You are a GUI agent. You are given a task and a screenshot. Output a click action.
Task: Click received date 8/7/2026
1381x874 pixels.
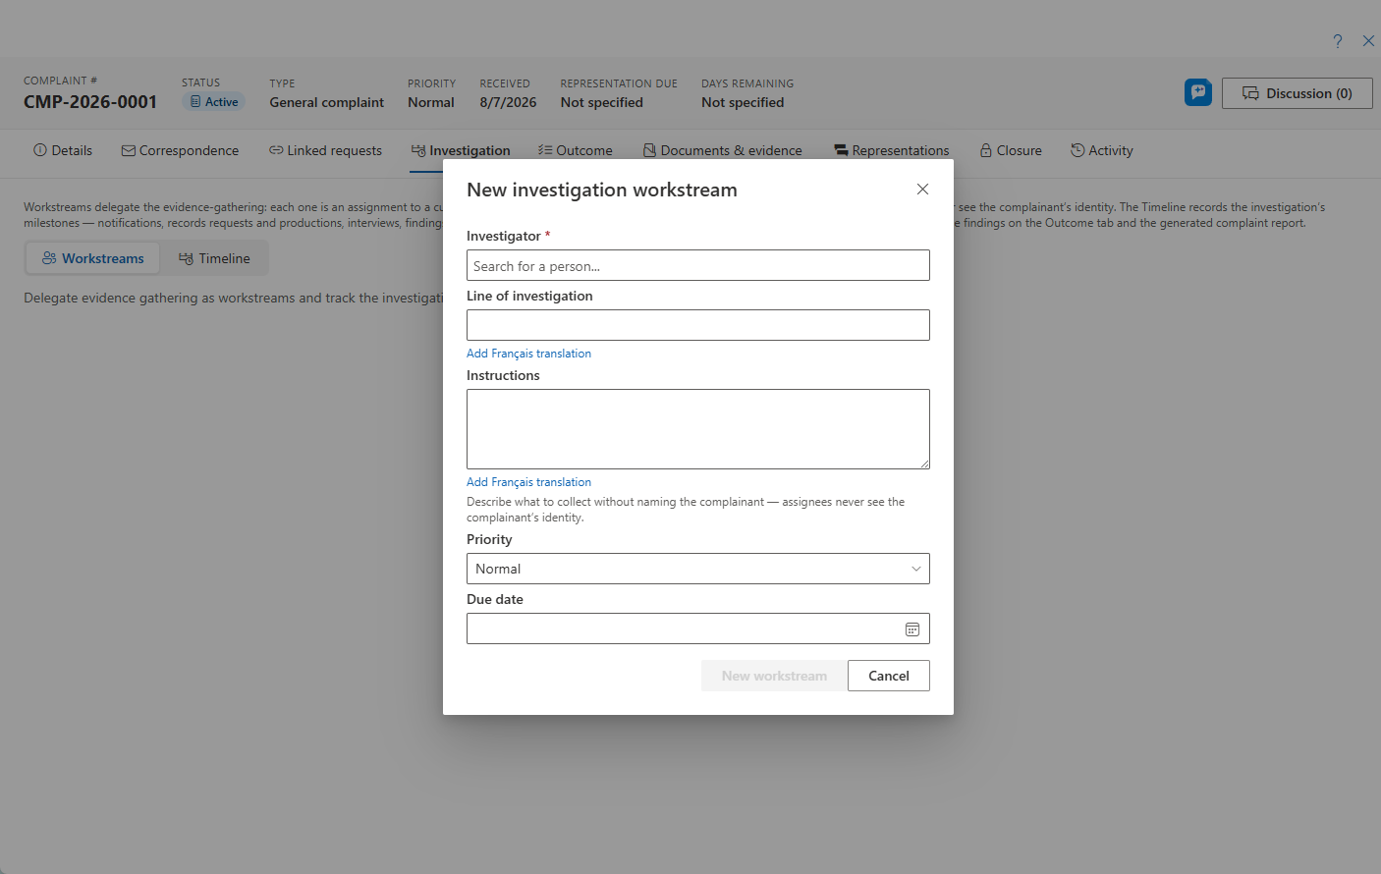click(x=508, y=102)
